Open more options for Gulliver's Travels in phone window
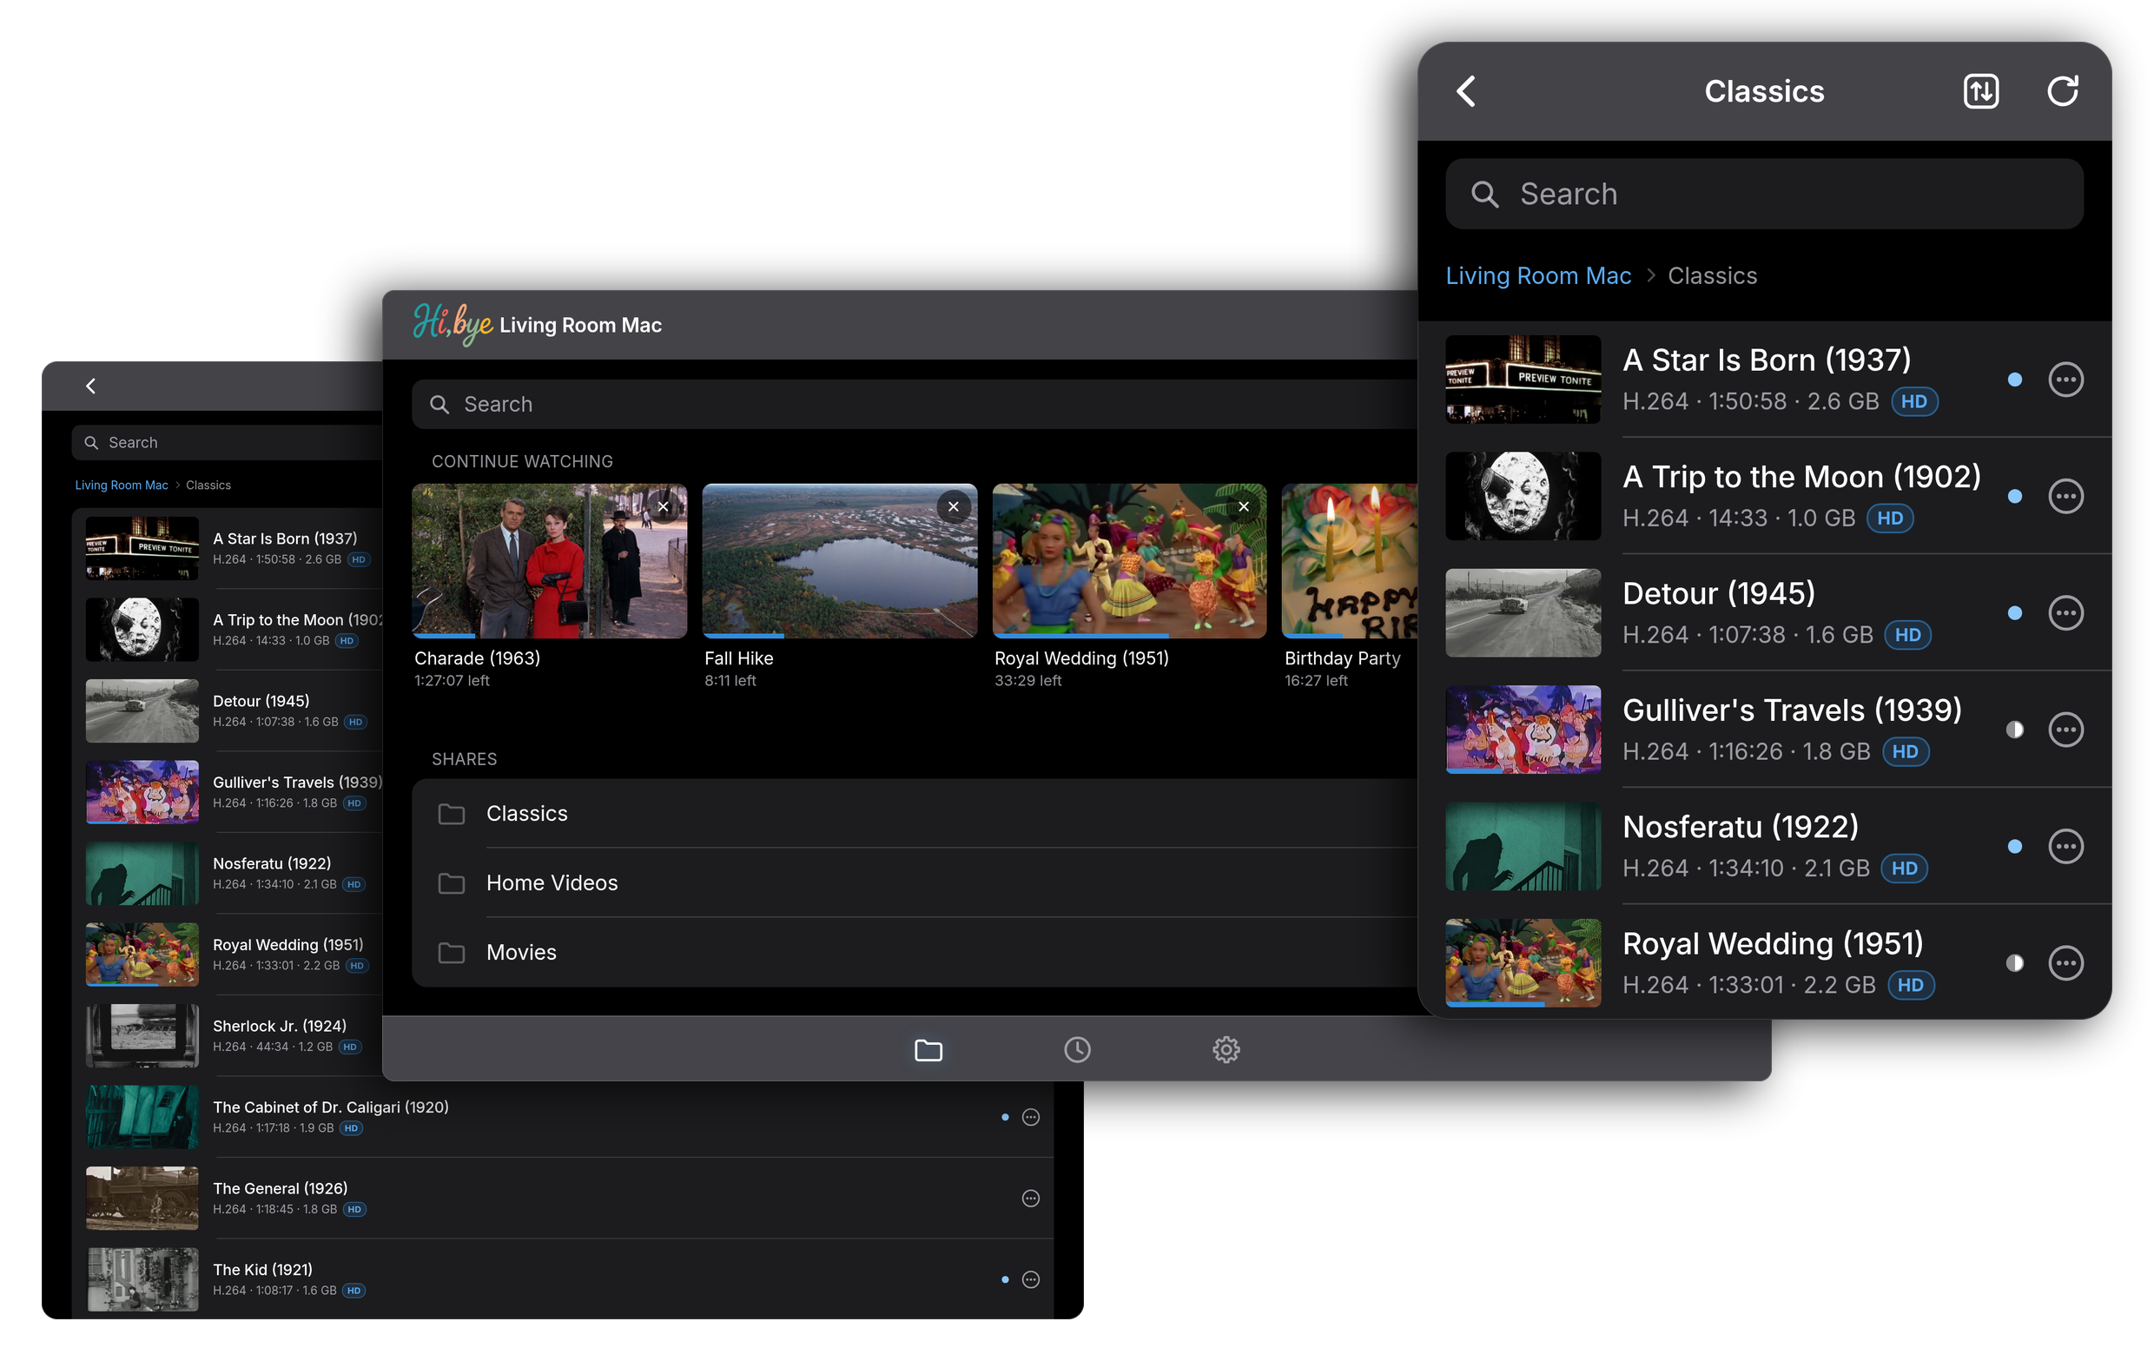 [2065, 730]
